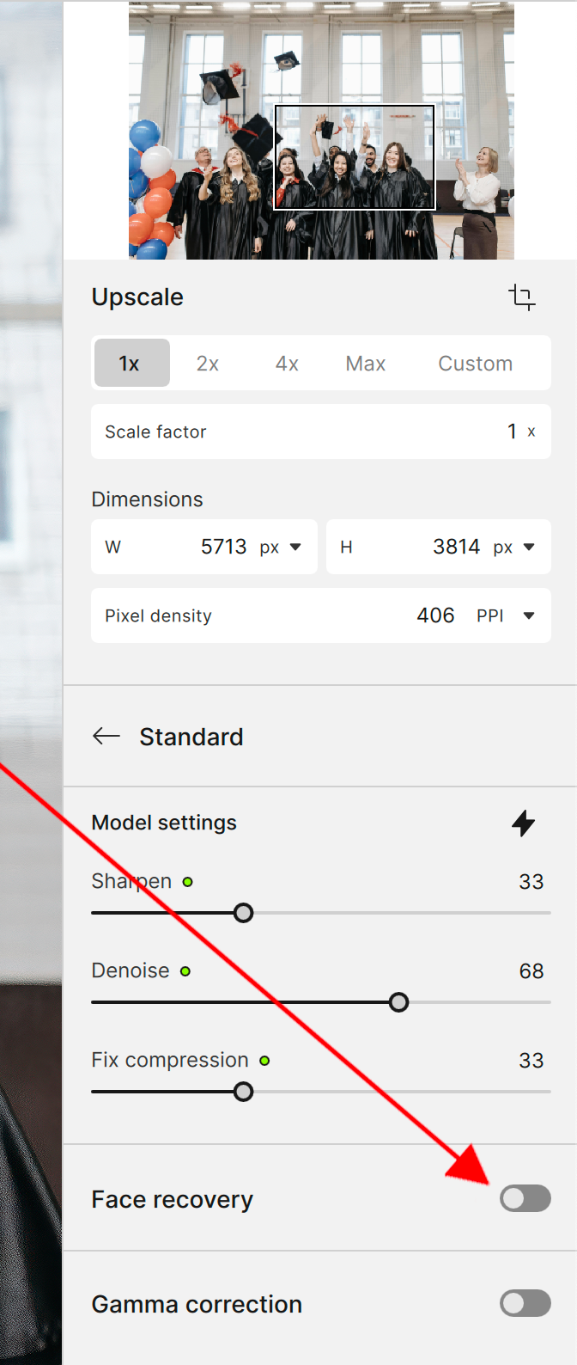The height and width of the screenshot is (1365, 577).
Task: Click the Sharpen slider handle
Action: click(244, 913)
